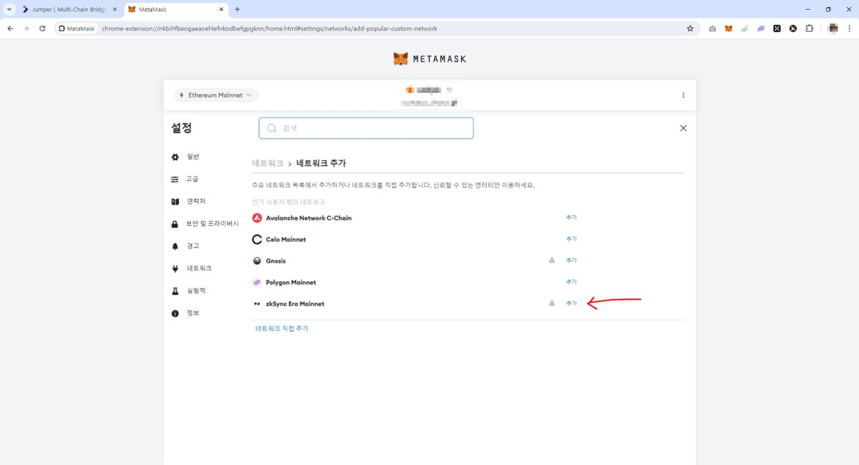Bookmark this page with the star icon
859x465 pixels.
click(690, 29)
